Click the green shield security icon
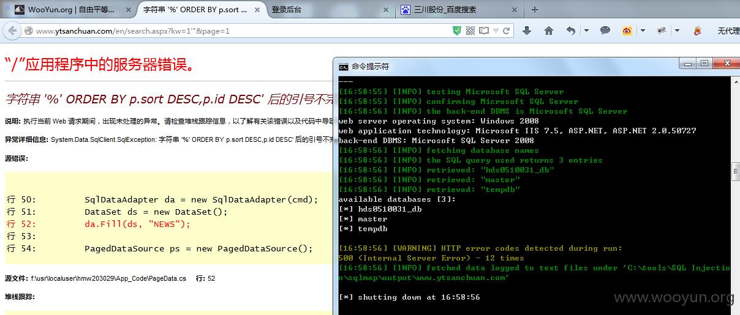Image resolution: width=740 pixels, height=315 pixels. [x=457, y=31]
